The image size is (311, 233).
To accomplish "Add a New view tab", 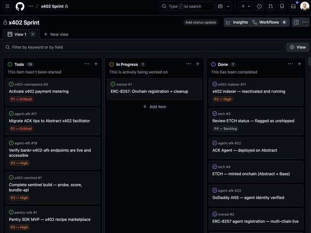I will [56, 34].
